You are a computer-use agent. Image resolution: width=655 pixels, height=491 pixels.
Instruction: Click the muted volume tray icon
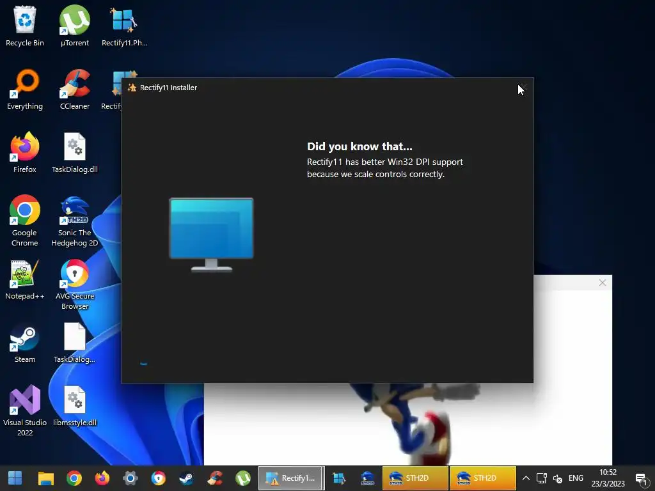558,478
